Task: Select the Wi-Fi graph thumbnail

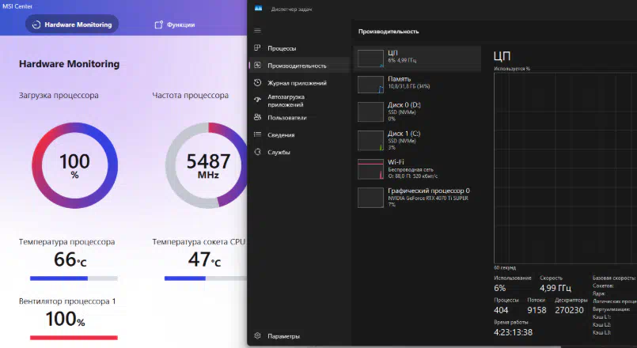Action: tap(370, 169)
